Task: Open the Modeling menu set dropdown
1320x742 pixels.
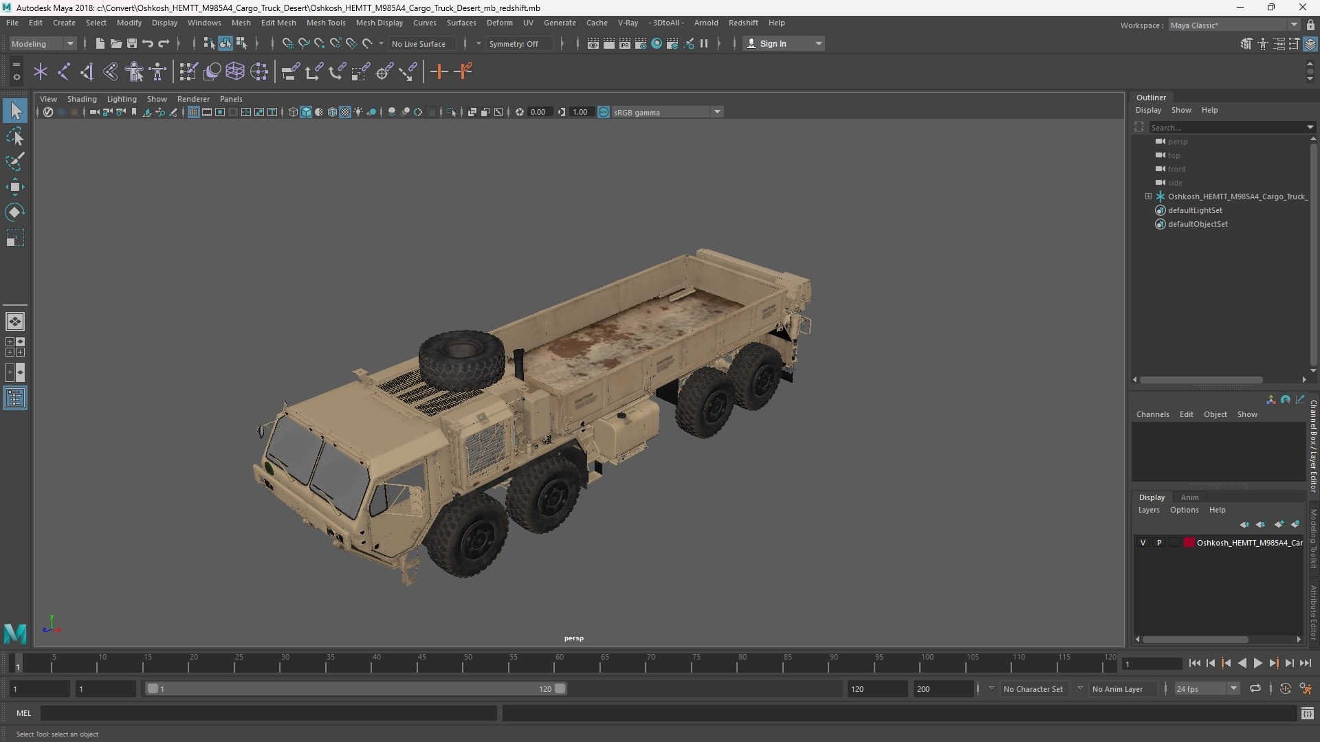Action: 43,43
